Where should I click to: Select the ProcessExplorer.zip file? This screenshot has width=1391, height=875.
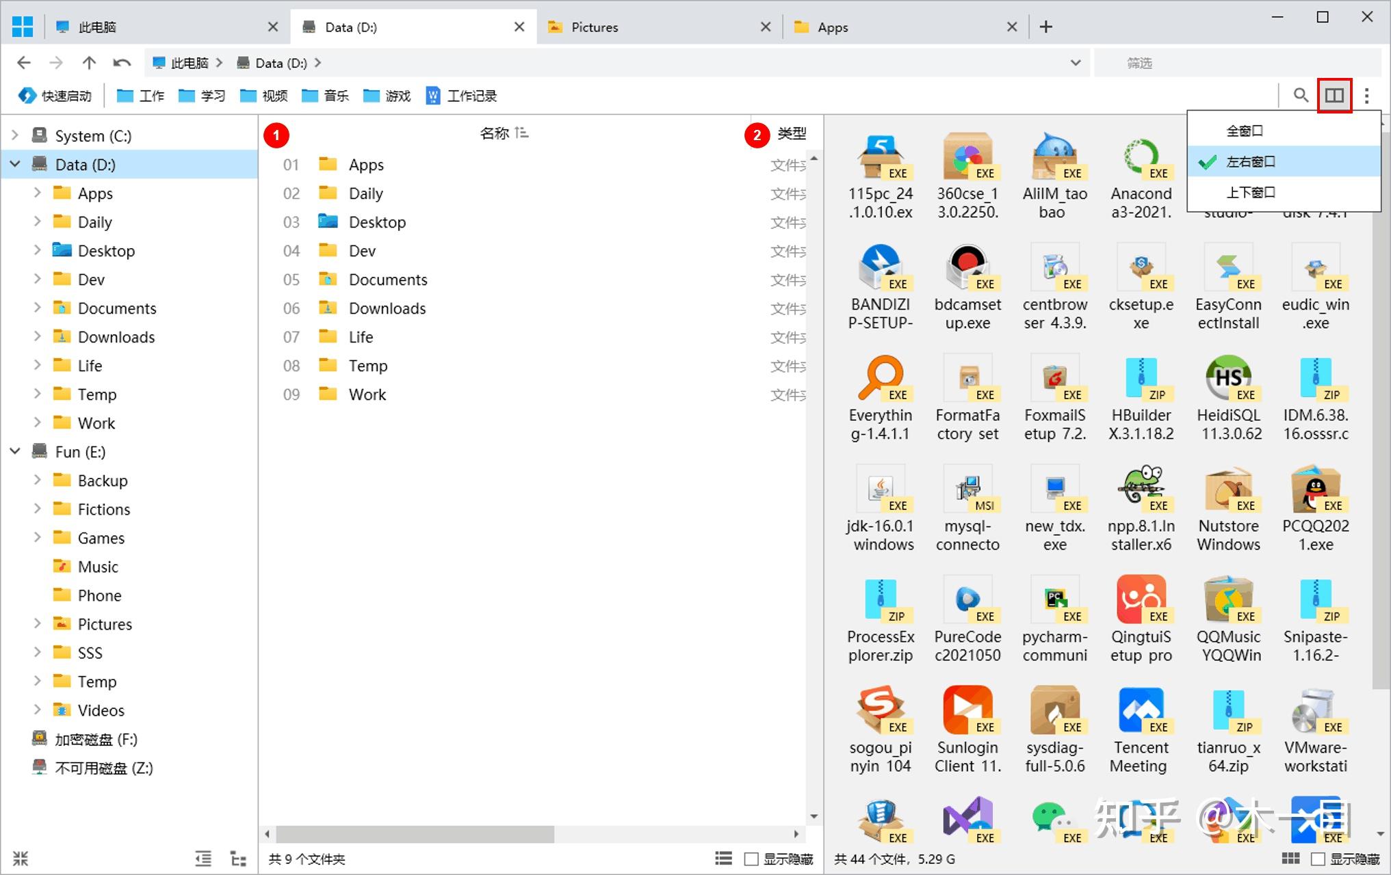(881, 620)
